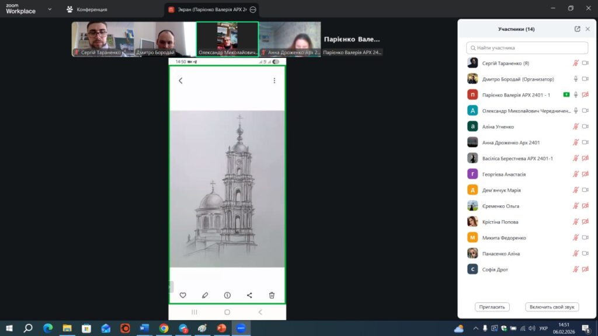Open Google Chrome from the taskbar
The height and width of the screenshot is (336, 598).
164,328
